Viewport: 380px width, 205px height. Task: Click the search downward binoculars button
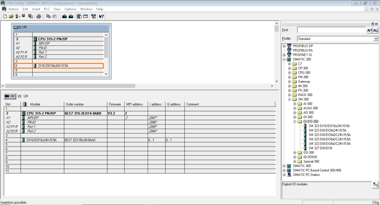pyautogui.click(x=376, y=30)
